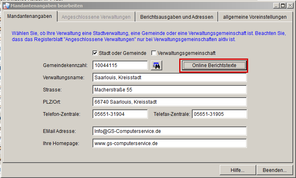296x178 pixels.
Task: Maximize the Mandantenangaben bearbeiten window
Action: (x=283, y=6)
